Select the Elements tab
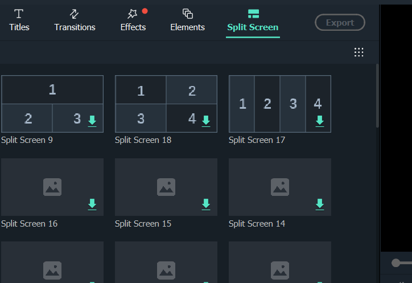Viewport: 412px width, 283px height. click(x=187, y=20)
